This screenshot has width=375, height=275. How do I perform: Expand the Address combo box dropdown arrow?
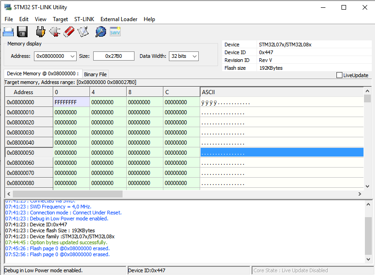(x=73, y=56)
